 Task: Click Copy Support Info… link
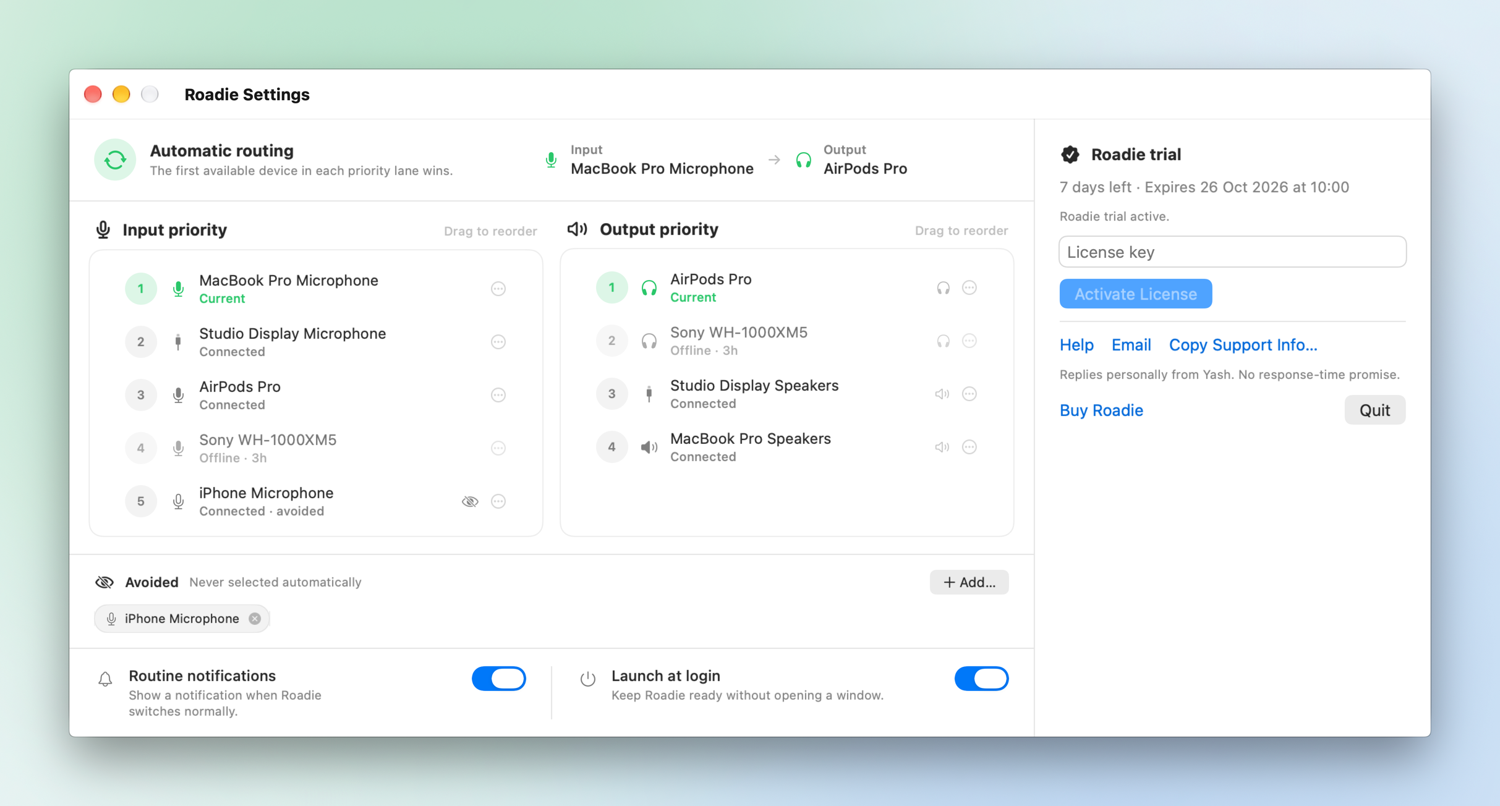1243,345
